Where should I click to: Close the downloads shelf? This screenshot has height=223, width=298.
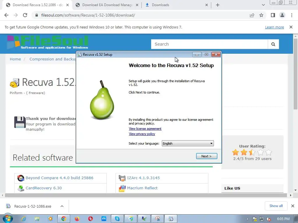pyautogui.click(x=293, y=206)
